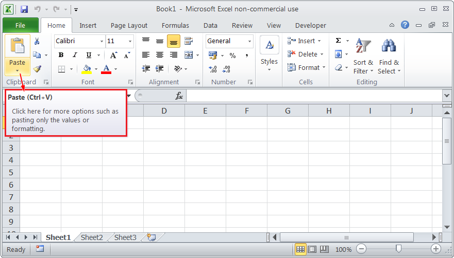Select Middle Align icon
454x258 pixels.
click(x=160, y=41)
